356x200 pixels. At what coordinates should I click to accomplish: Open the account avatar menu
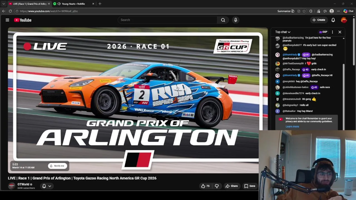344,20
